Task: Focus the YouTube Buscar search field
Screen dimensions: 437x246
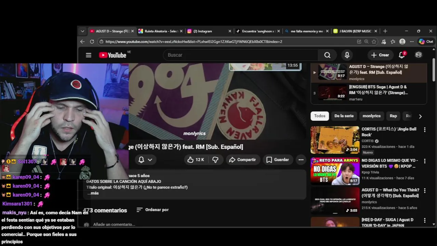Action: click(x=241, y=55)
